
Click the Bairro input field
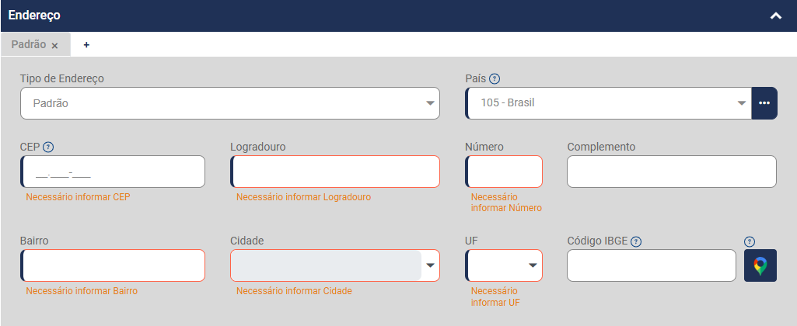click(x=114, y=265)
